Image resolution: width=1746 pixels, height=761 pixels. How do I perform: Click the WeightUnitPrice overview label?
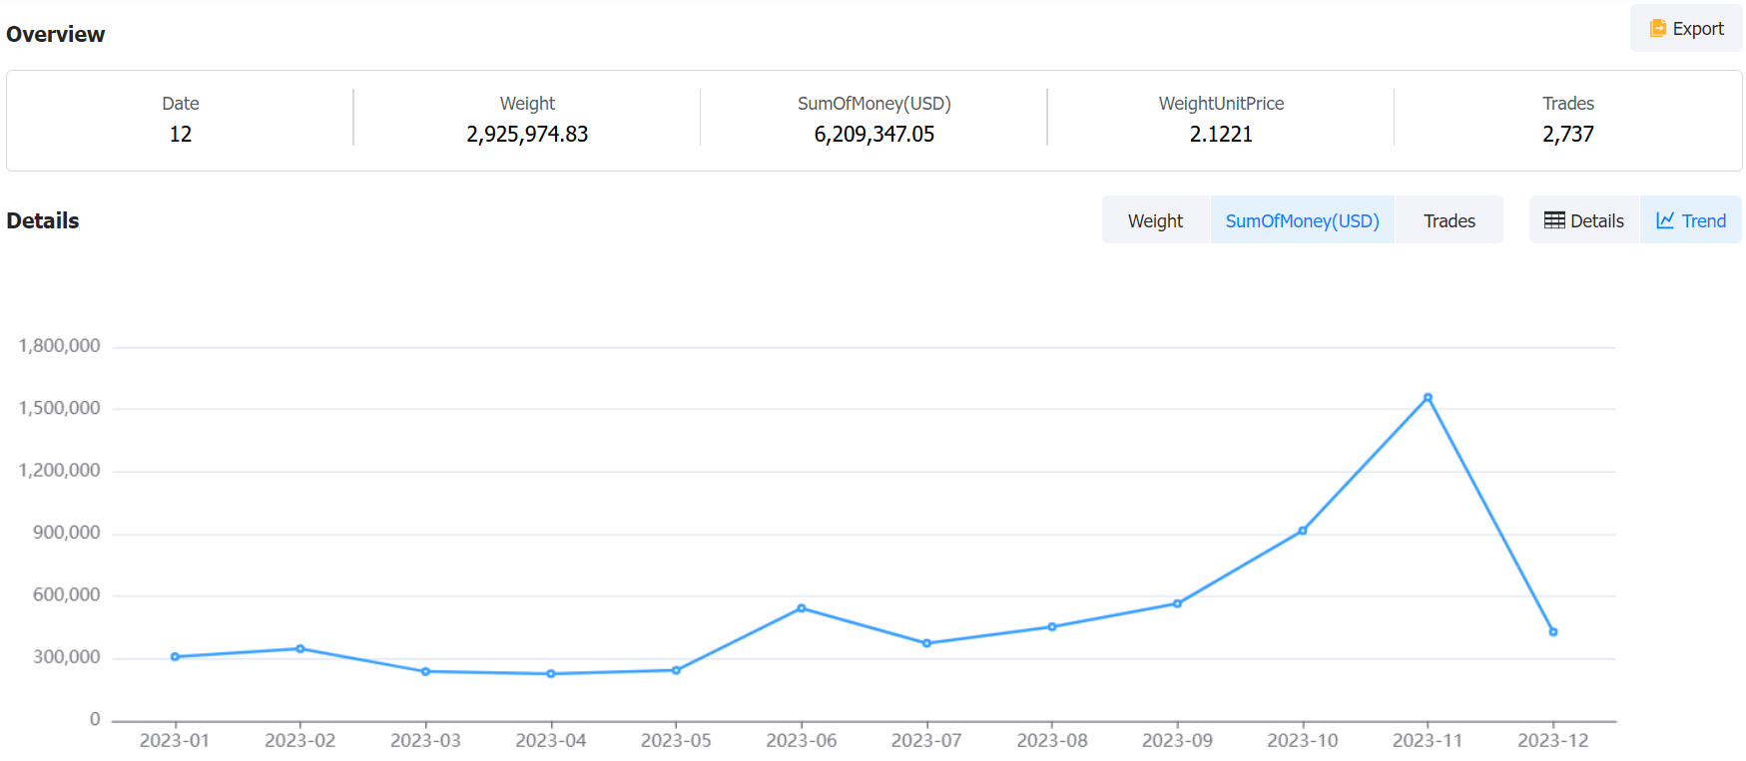(x=1221, y=104)
